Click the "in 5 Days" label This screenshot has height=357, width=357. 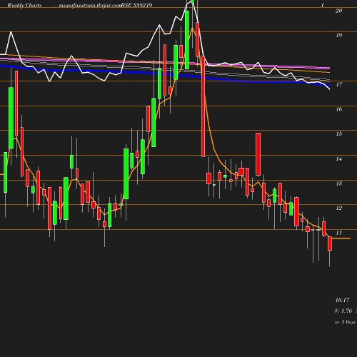345,322
